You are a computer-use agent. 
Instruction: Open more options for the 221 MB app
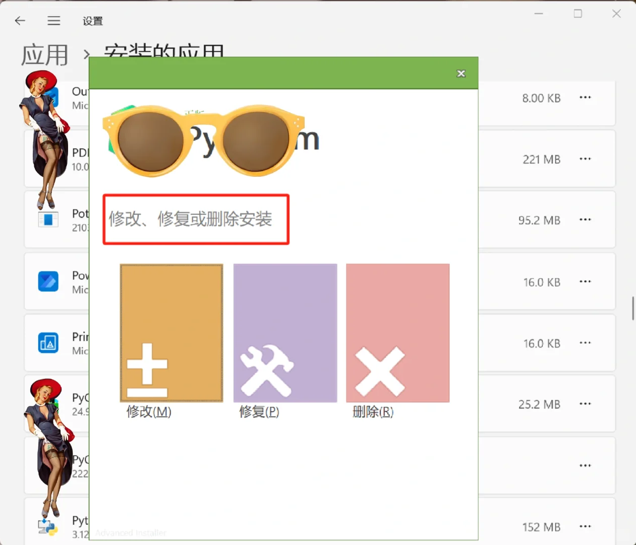(x=585, y=159)
